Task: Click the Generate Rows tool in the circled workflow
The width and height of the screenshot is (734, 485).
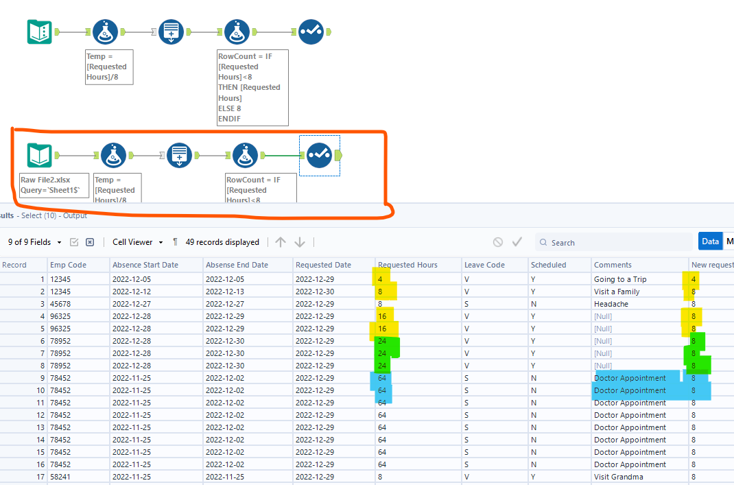Action: click(178, 155)
